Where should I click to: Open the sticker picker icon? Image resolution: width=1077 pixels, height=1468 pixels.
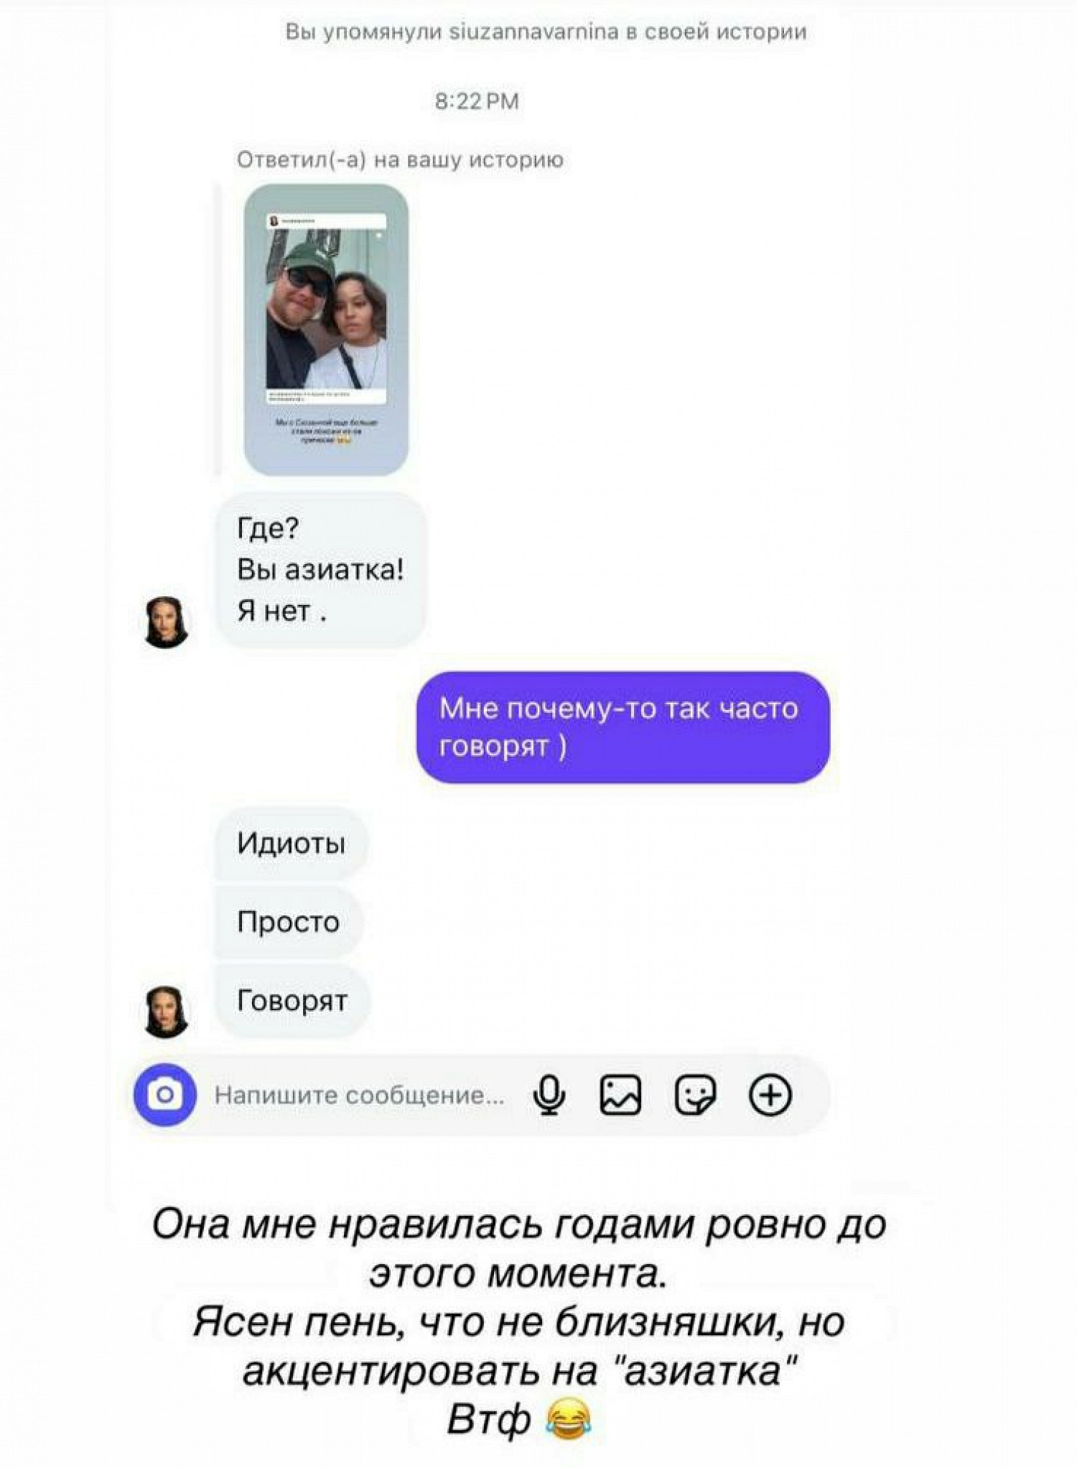(695, 1095)
